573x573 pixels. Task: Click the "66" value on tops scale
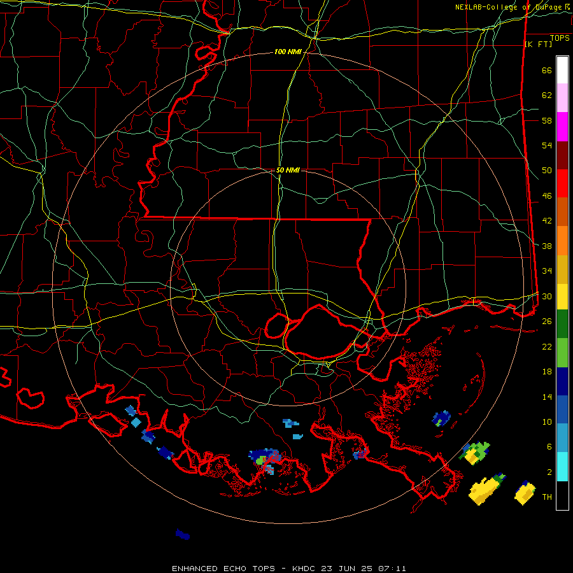point(547,70)
